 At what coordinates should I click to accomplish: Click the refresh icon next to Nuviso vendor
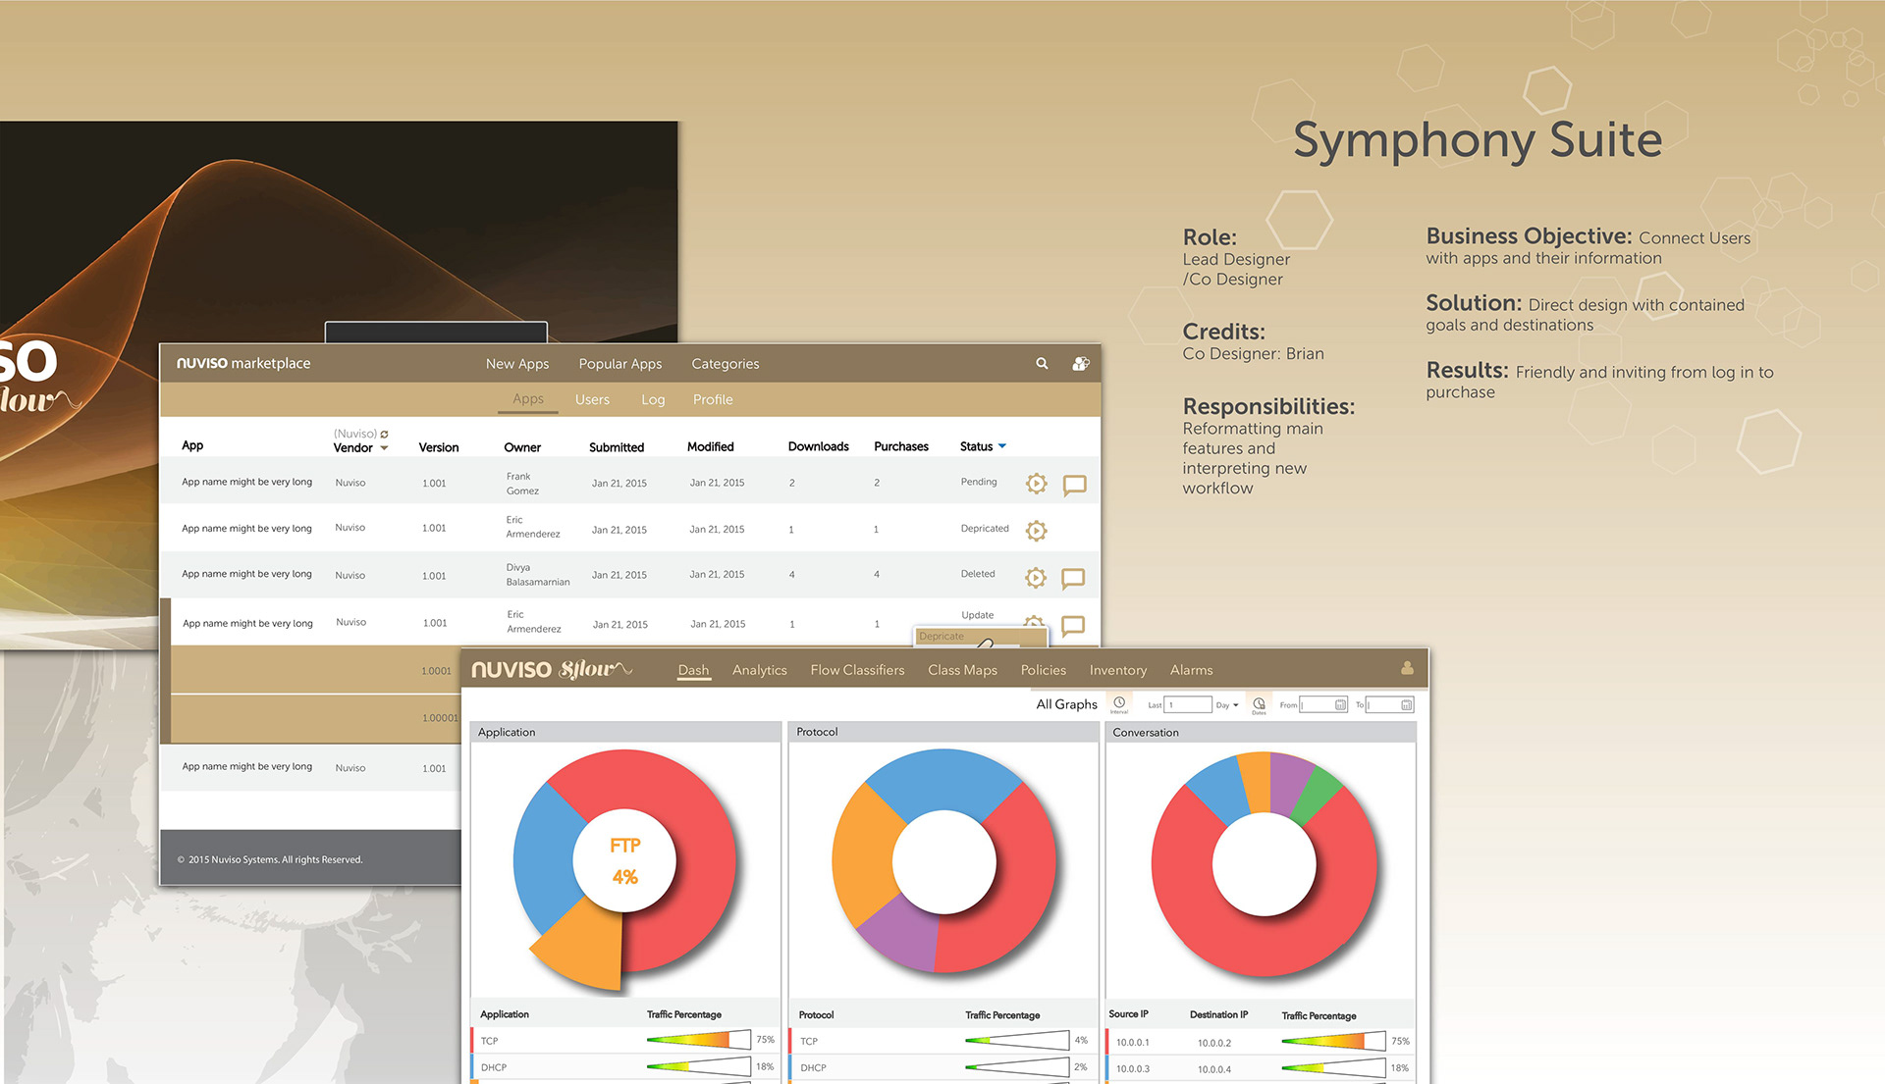(x=384, y=433)
